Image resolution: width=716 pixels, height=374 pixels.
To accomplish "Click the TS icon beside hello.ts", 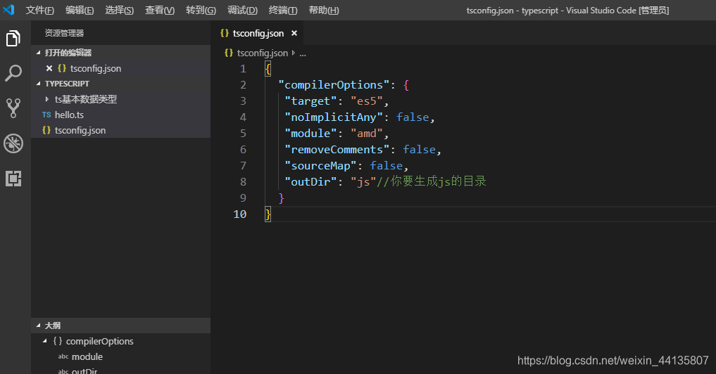I will click(46, 115).
